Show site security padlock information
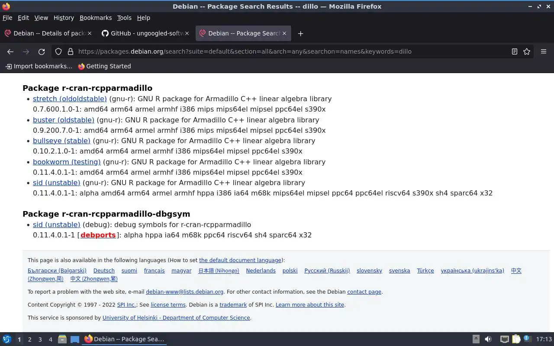Image resolution: width=554 pixels, height=346 pixels. point(71,51)
